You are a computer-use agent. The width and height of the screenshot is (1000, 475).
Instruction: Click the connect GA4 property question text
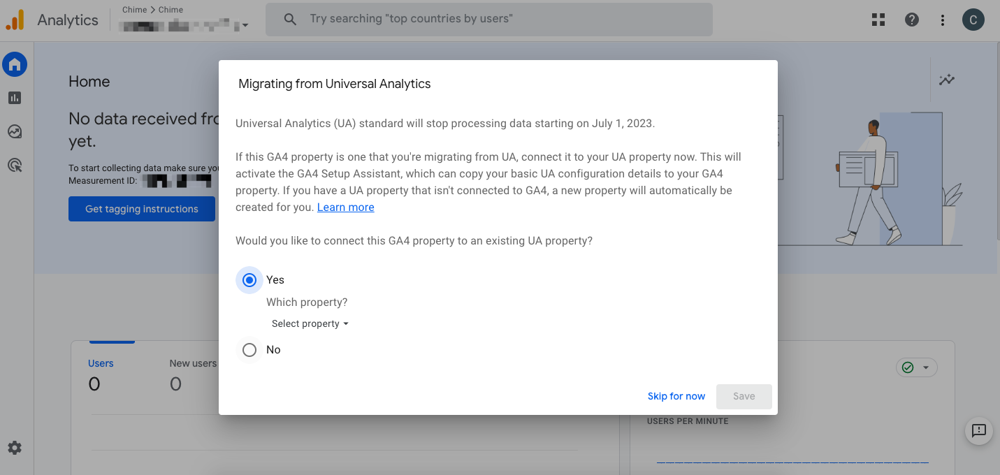[414, 241]
